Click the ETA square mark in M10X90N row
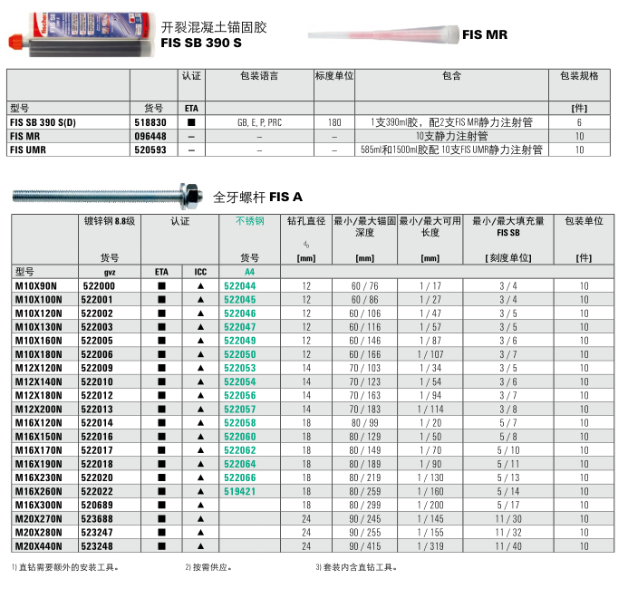This screenshot has height=598, width=628. tap(161, 286)
